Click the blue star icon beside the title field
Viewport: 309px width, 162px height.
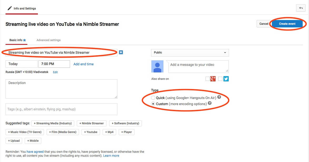[121, 52]
